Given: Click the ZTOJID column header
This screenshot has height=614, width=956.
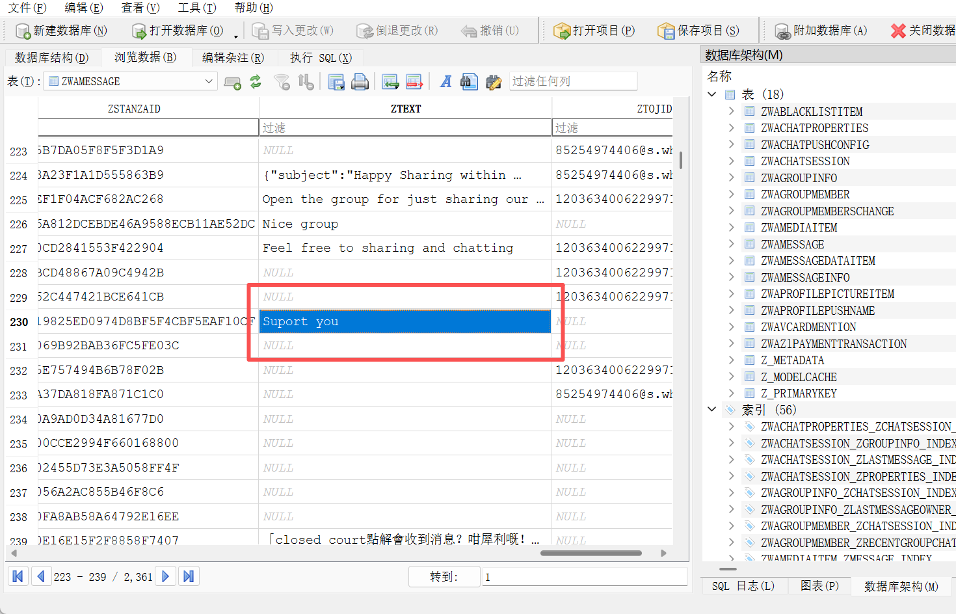Looking at the screenshot, I should click(613, 109).
